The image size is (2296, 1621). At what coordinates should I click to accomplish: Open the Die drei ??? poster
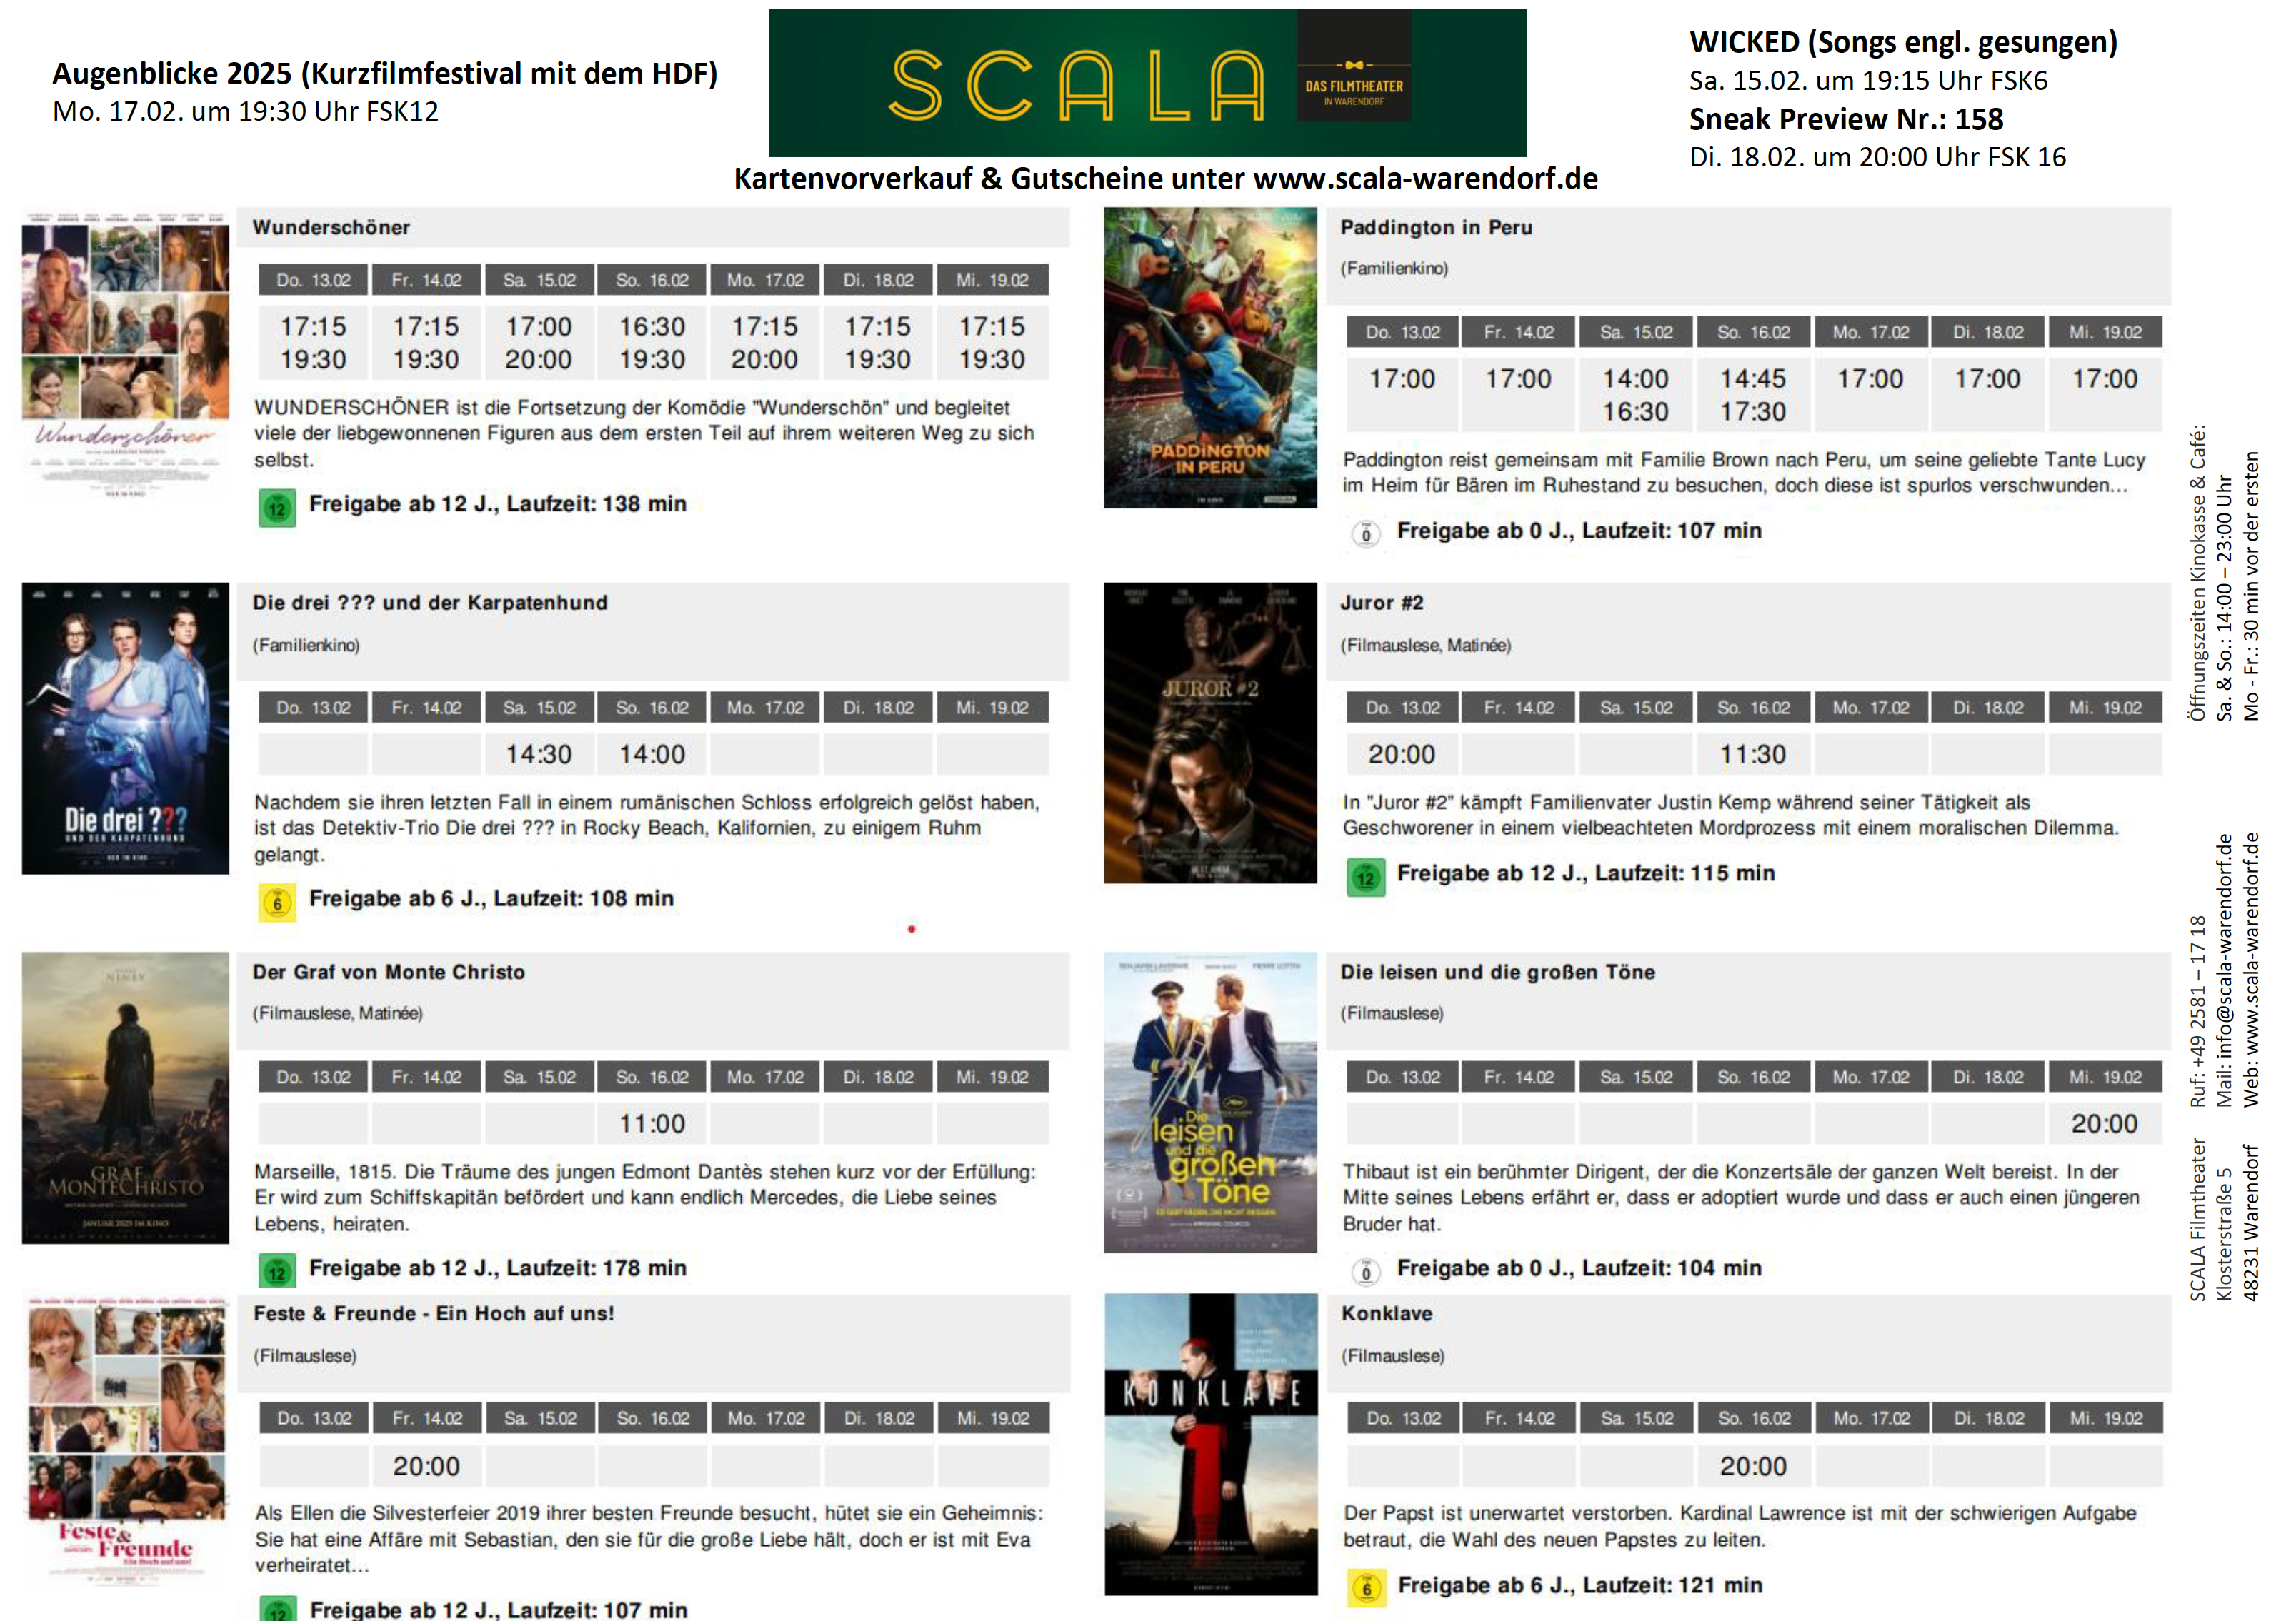(x=125, y=728)
